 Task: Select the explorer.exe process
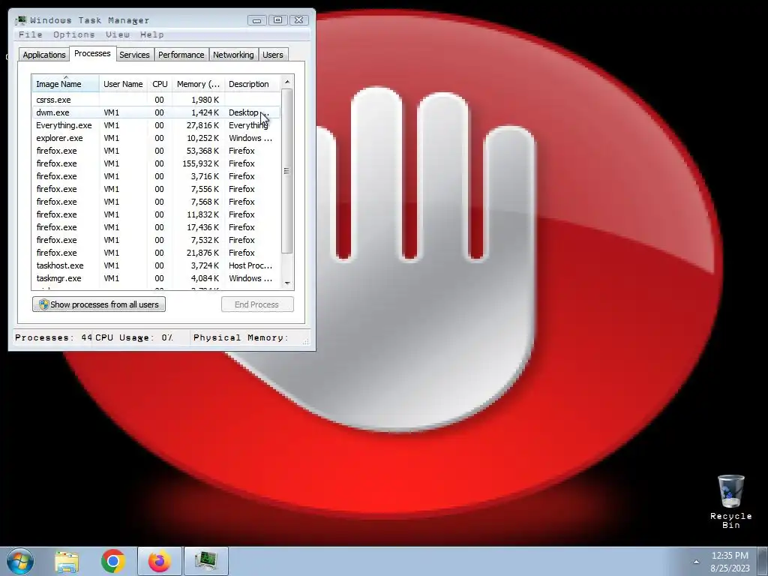[157, 138]
